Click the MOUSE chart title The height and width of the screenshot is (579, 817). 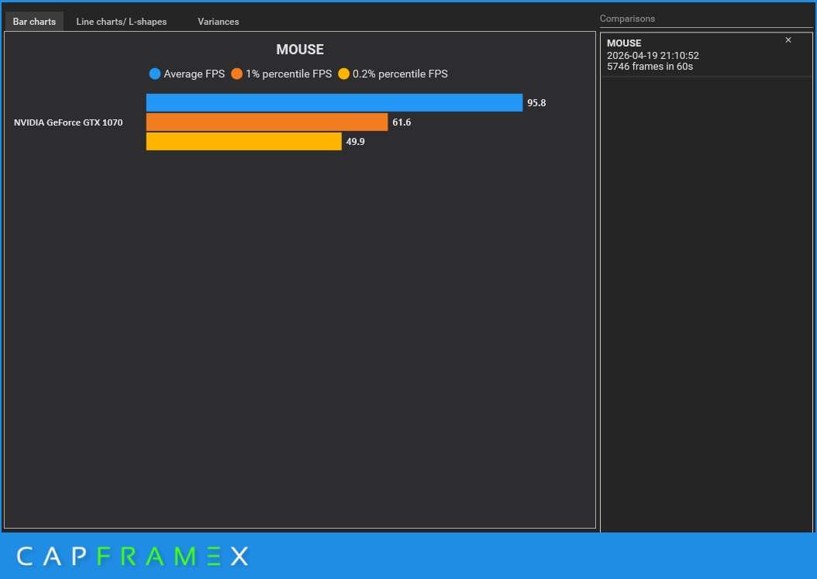tap(300, 50)
